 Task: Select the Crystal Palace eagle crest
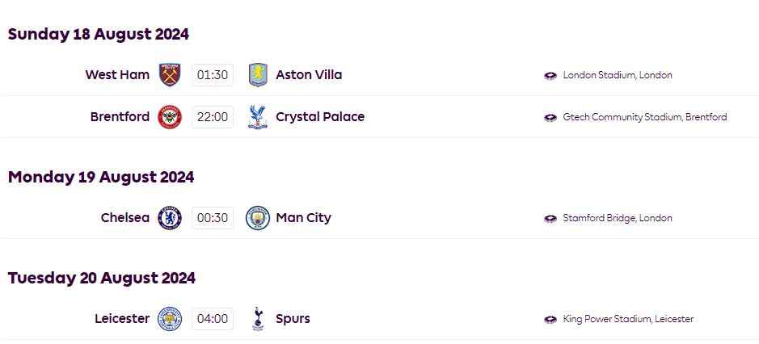tap(257, 117)
